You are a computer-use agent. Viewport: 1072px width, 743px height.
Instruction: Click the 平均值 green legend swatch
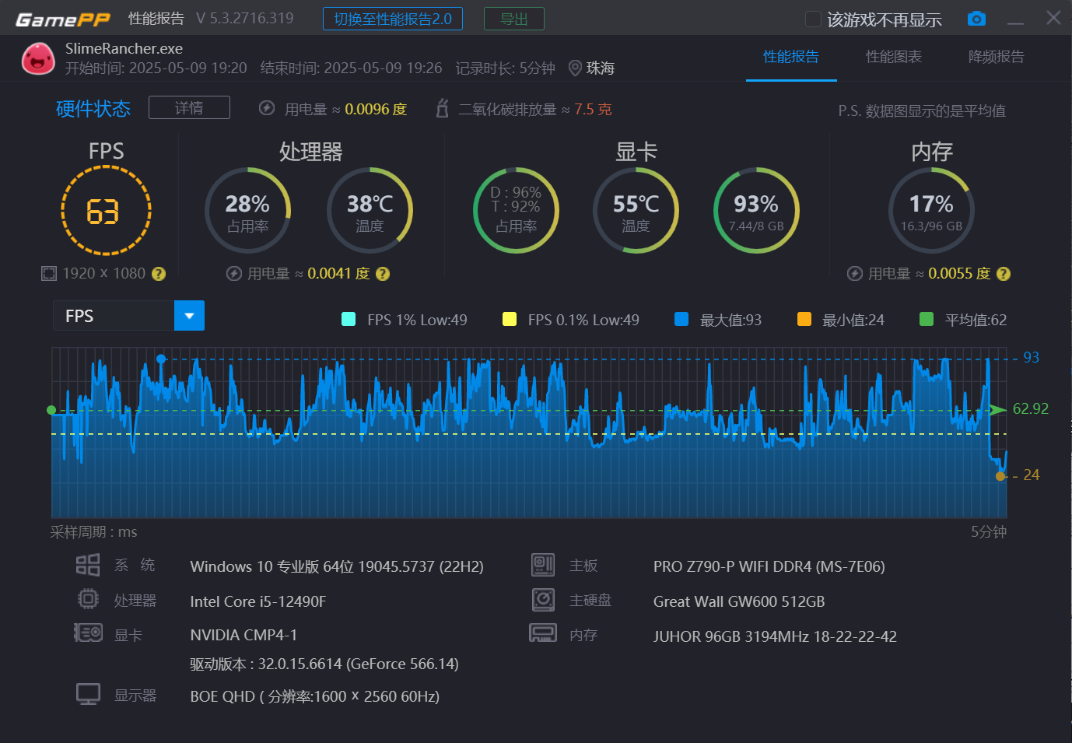pyautogui.click(x=927, y=319)
